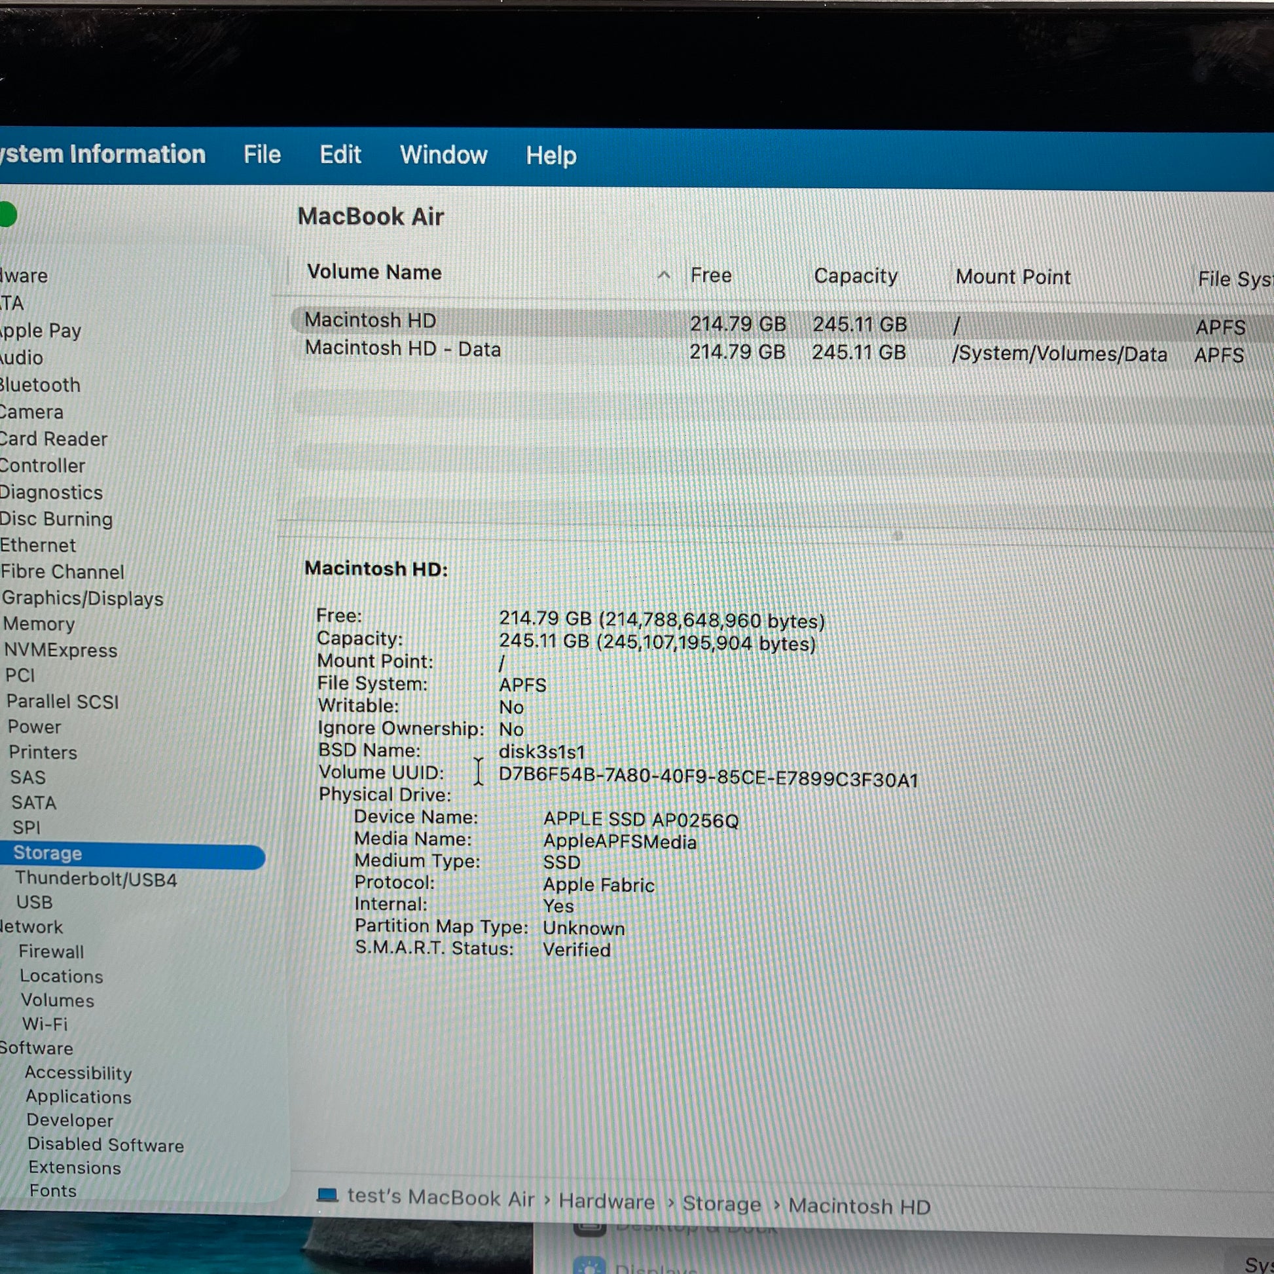The image size is (1274, 1274).
Task: Select NVMExpress in the sidebar
Action: [61, 650]
